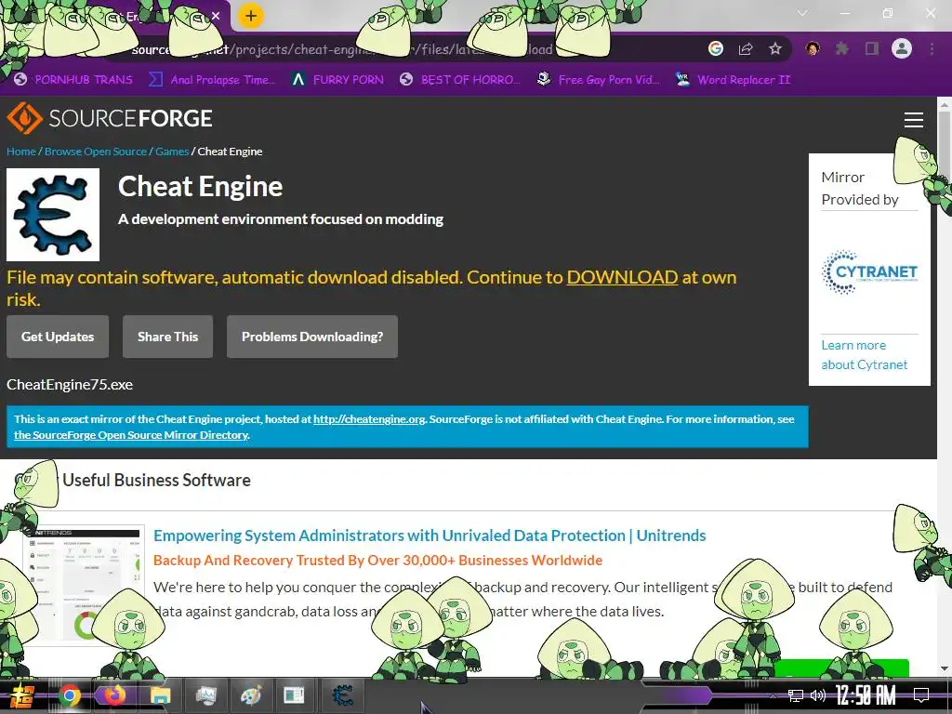Open File Explorer from the taskbar
The image size is (952, 714).
point(160,695)
